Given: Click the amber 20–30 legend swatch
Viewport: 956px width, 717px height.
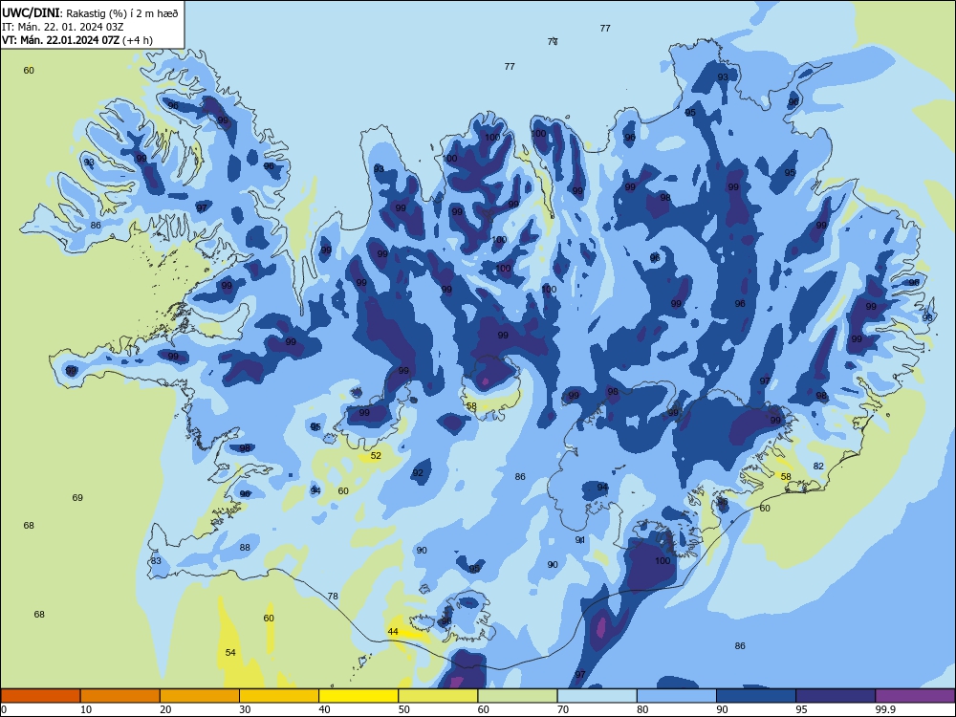Looking at the screenshot, I should [x=200, y=696].
